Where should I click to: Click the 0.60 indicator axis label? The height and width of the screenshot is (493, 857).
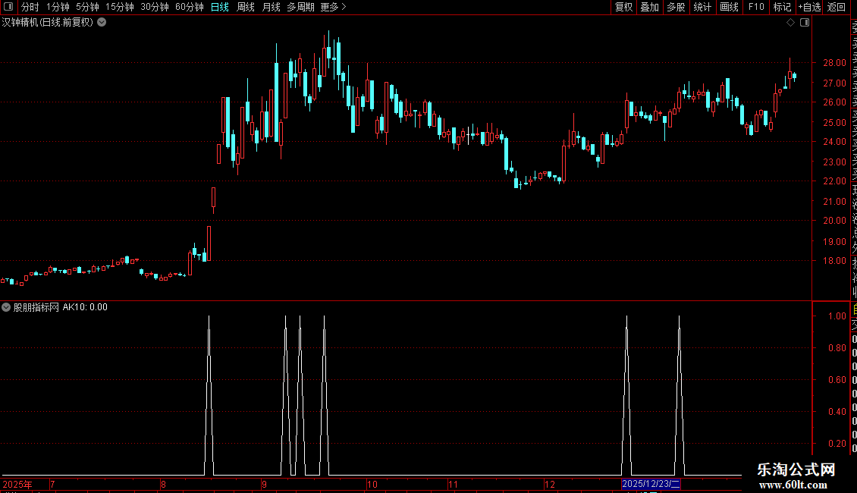pos(837,380)
